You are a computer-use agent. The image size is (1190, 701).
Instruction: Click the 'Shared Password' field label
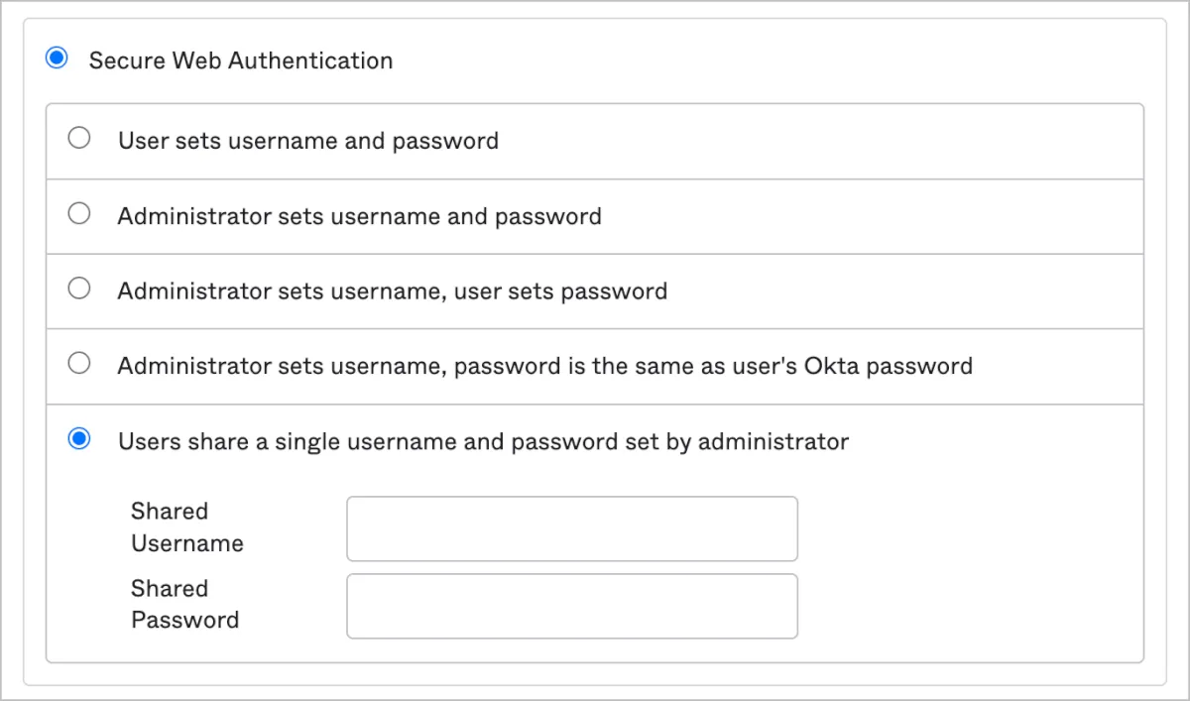[184, 604]
